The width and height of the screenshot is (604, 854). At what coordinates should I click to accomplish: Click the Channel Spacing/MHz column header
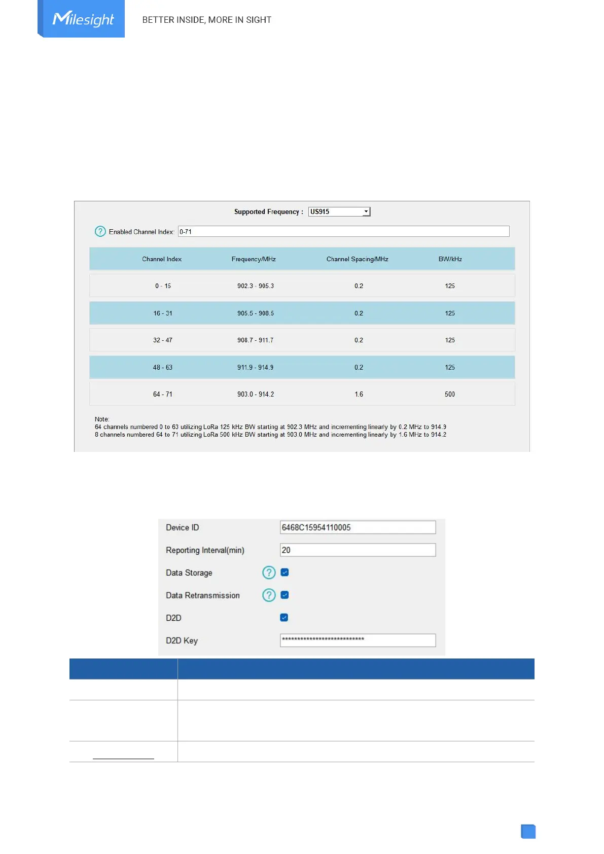358,259
